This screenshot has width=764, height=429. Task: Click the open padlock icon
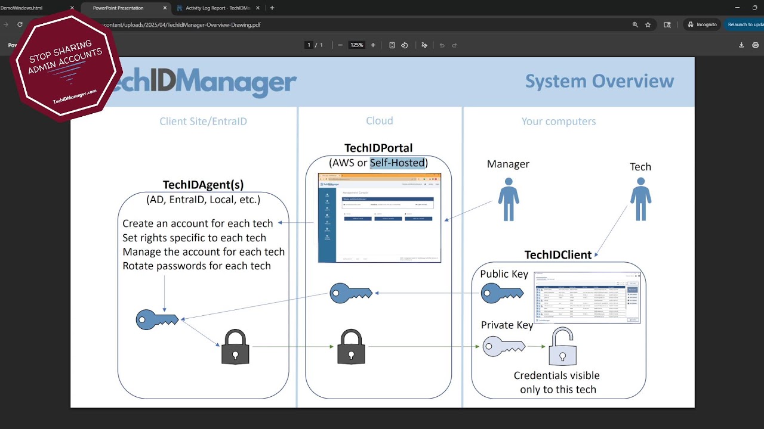pyautogui.click(x=563, y=346)
